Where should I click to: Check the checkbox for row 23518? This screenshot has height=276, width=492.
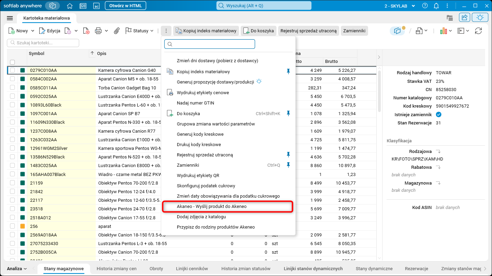point(12,209)
